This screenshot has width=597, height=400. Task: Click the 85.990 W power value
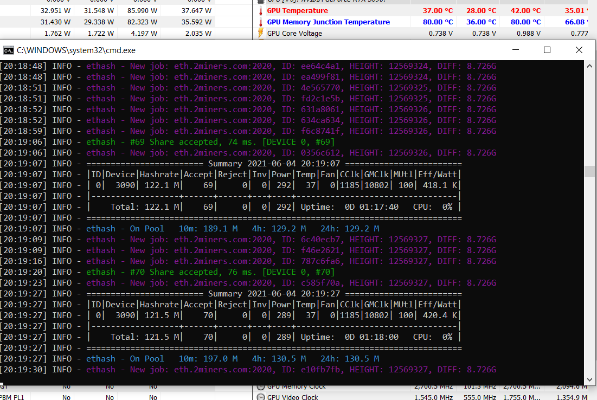[143, 11]
